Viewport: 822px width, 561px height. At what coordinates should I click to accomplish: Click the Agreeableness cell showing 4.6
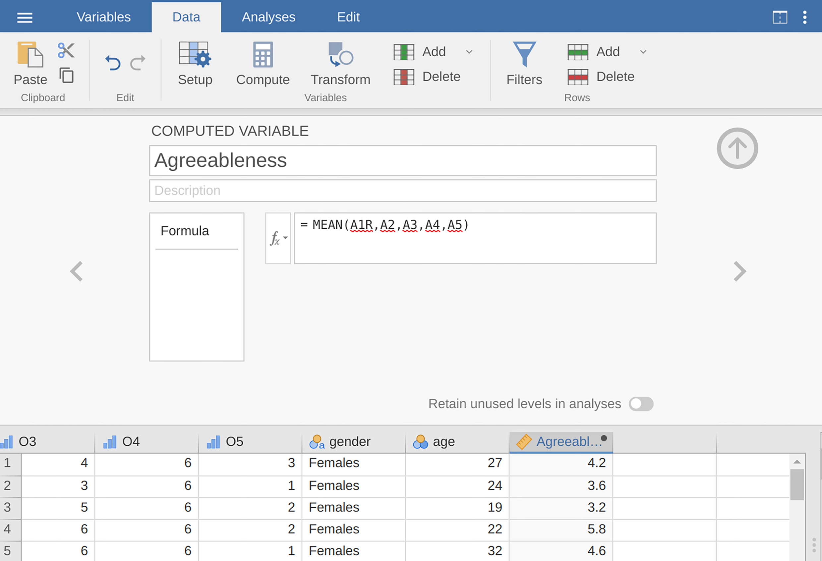(561, 551)
